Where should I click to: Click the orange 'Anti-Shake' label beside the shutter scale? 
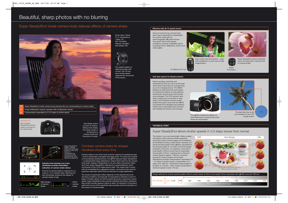point(157,181)
